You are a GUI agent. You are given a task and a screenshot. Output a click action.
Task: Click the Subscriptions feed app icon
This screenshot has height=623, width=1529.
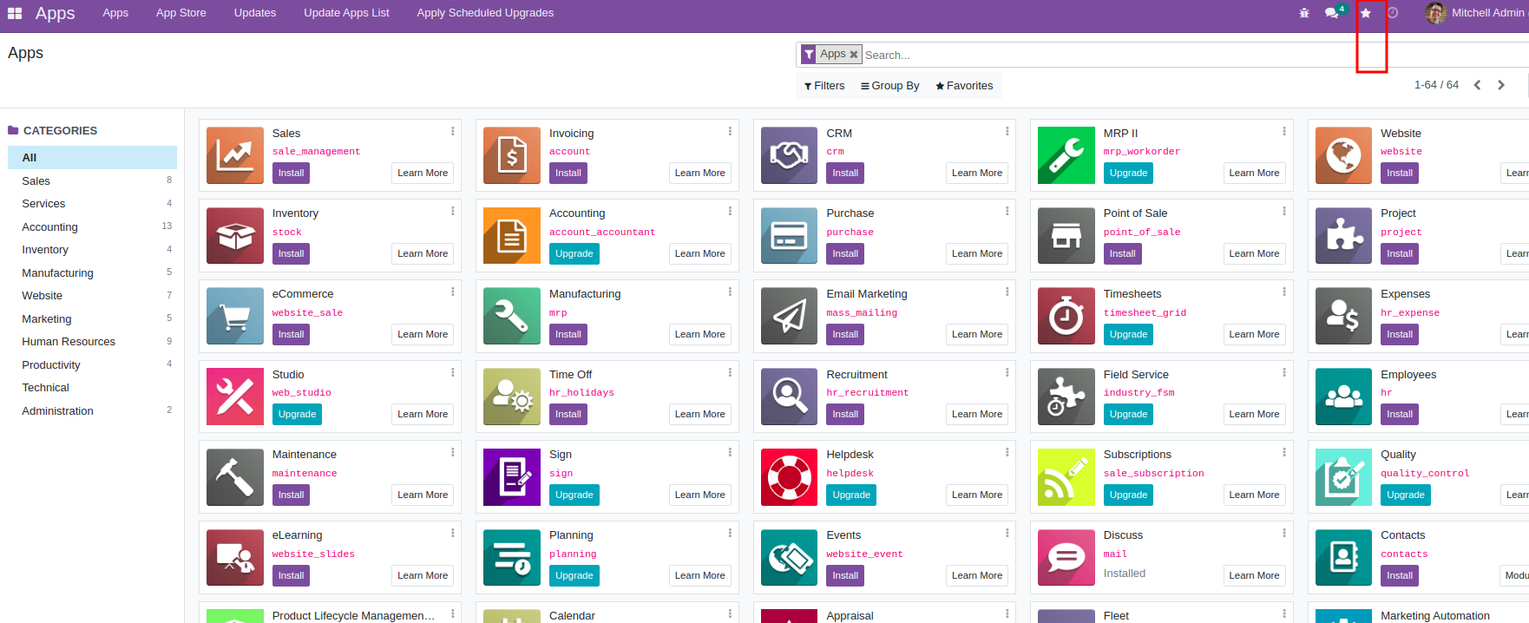[x=1066, y=477]
